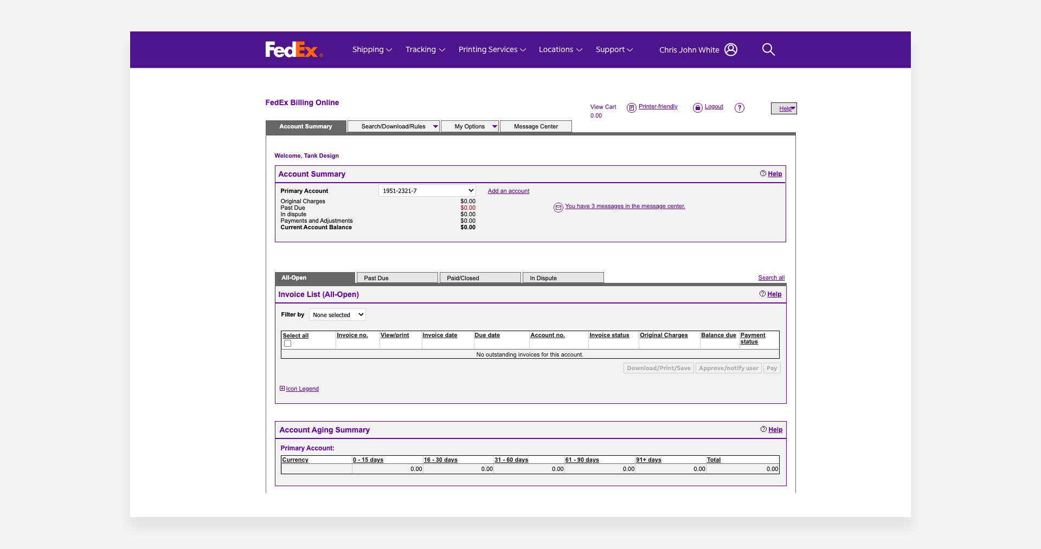
Task: Click the message center envelope icon
Action: tap(558, 208)
